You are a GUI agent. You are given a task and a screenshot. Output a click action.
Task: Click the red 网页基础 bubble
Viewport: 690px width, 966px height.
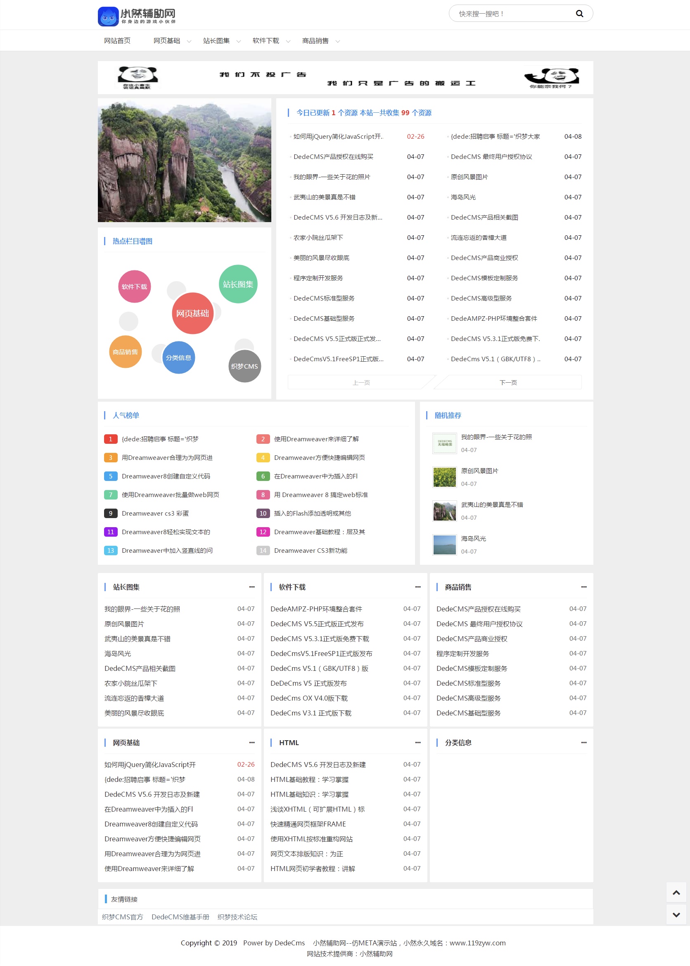click(192, 313)
